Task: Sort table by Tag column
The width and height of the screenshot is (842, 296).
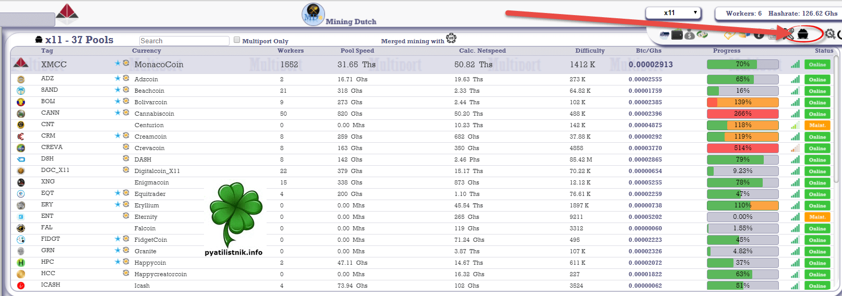Action: [x=47, y=51]
